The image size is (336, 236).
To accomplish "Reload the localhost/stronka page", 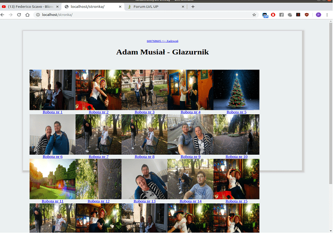I will click(19, 15).
